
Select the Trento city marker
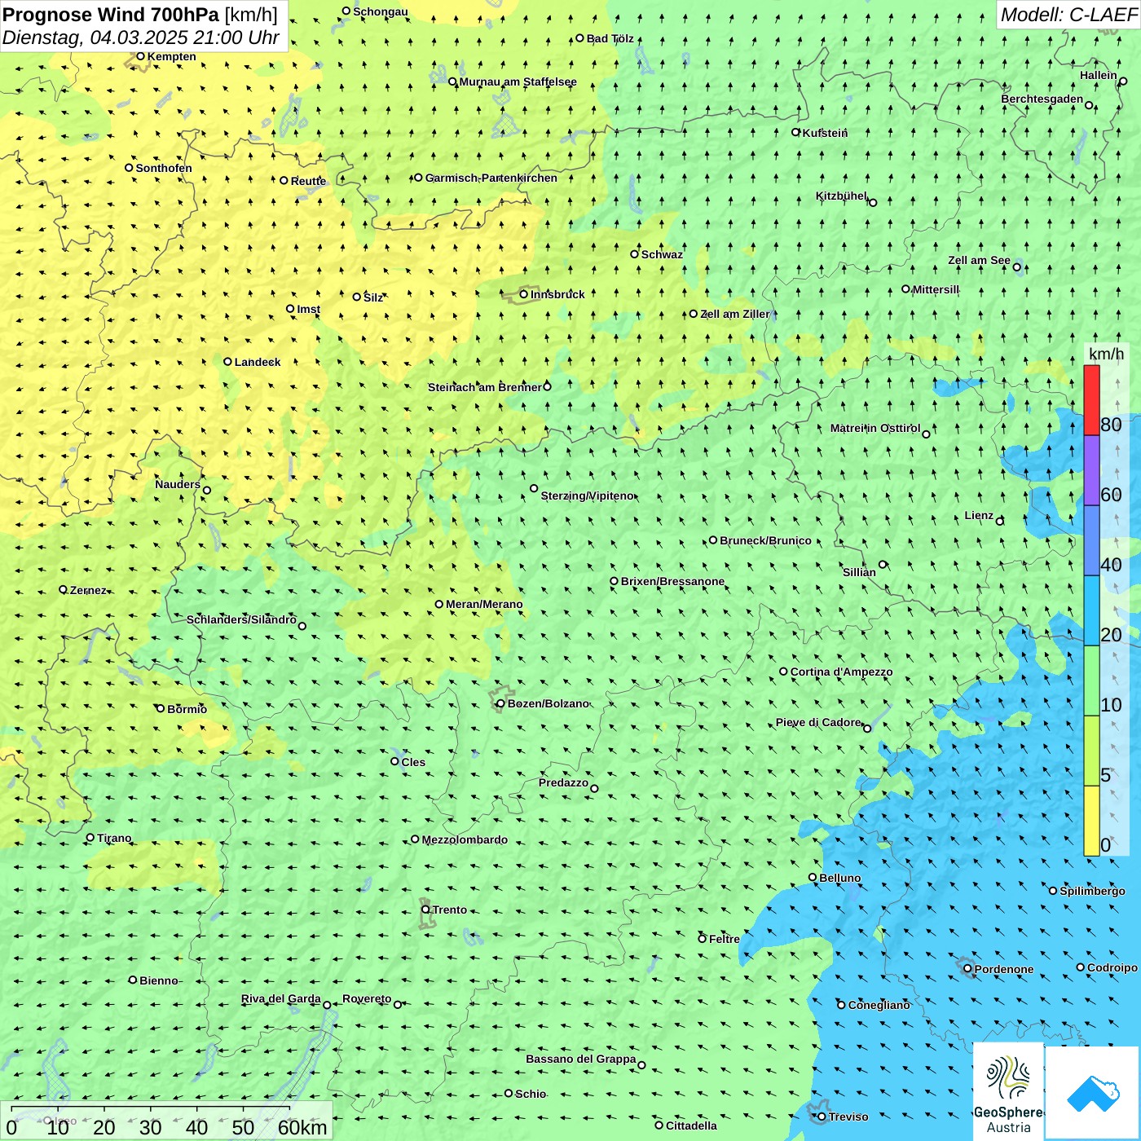(425, 910)
